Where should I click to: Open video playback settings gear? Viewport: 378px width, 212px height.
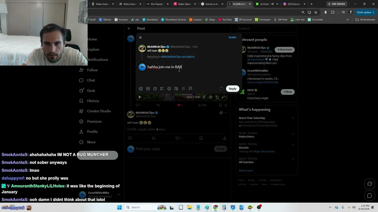pos(211,97)
